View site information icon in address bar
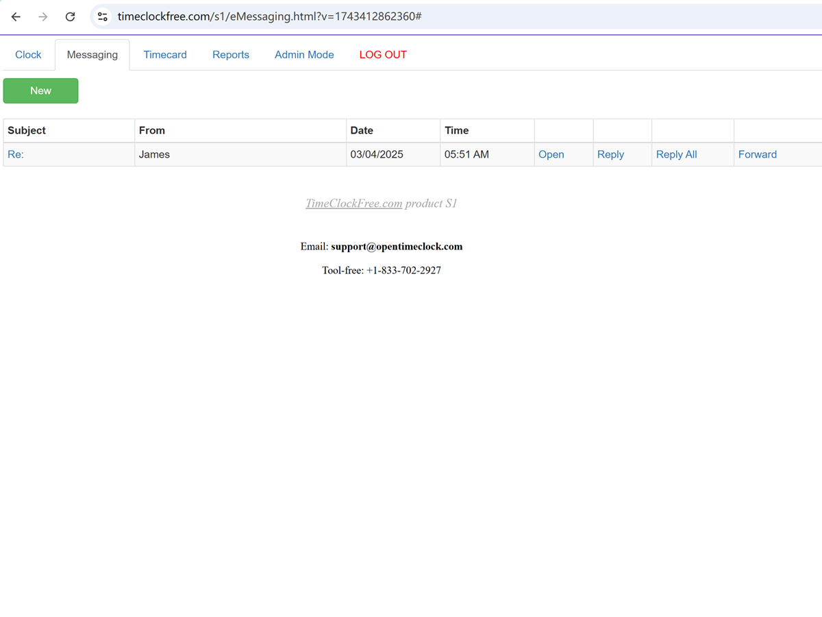The width and height of the screenshot is (822, 617). tap(103, 16)
